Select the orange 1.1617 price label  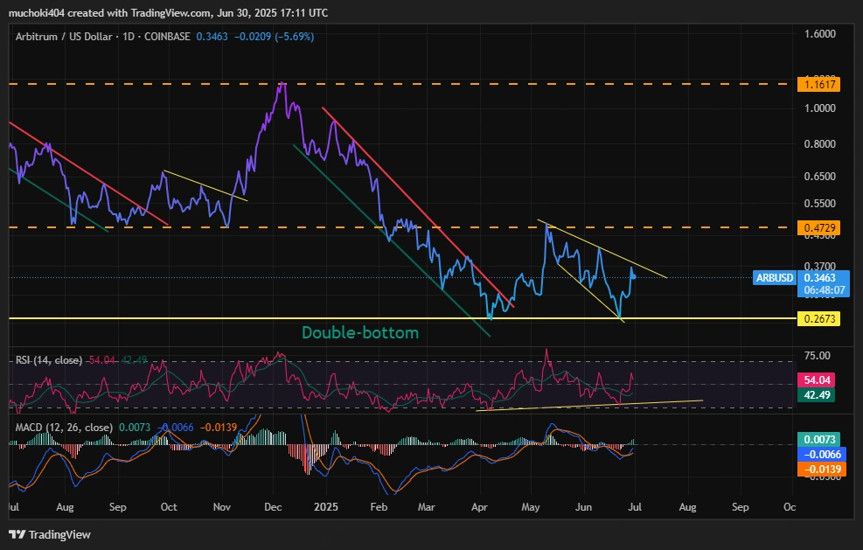(818, 85)
